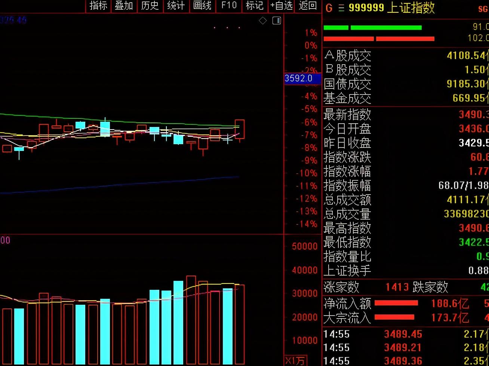
Task: Select the 14:55 tick with price 3489.21
Action: [x=406, y=347]
